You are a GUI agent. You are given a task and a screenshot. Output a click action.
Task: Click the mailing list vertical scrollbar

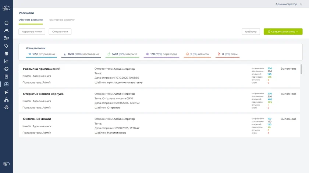click(301, 69)
